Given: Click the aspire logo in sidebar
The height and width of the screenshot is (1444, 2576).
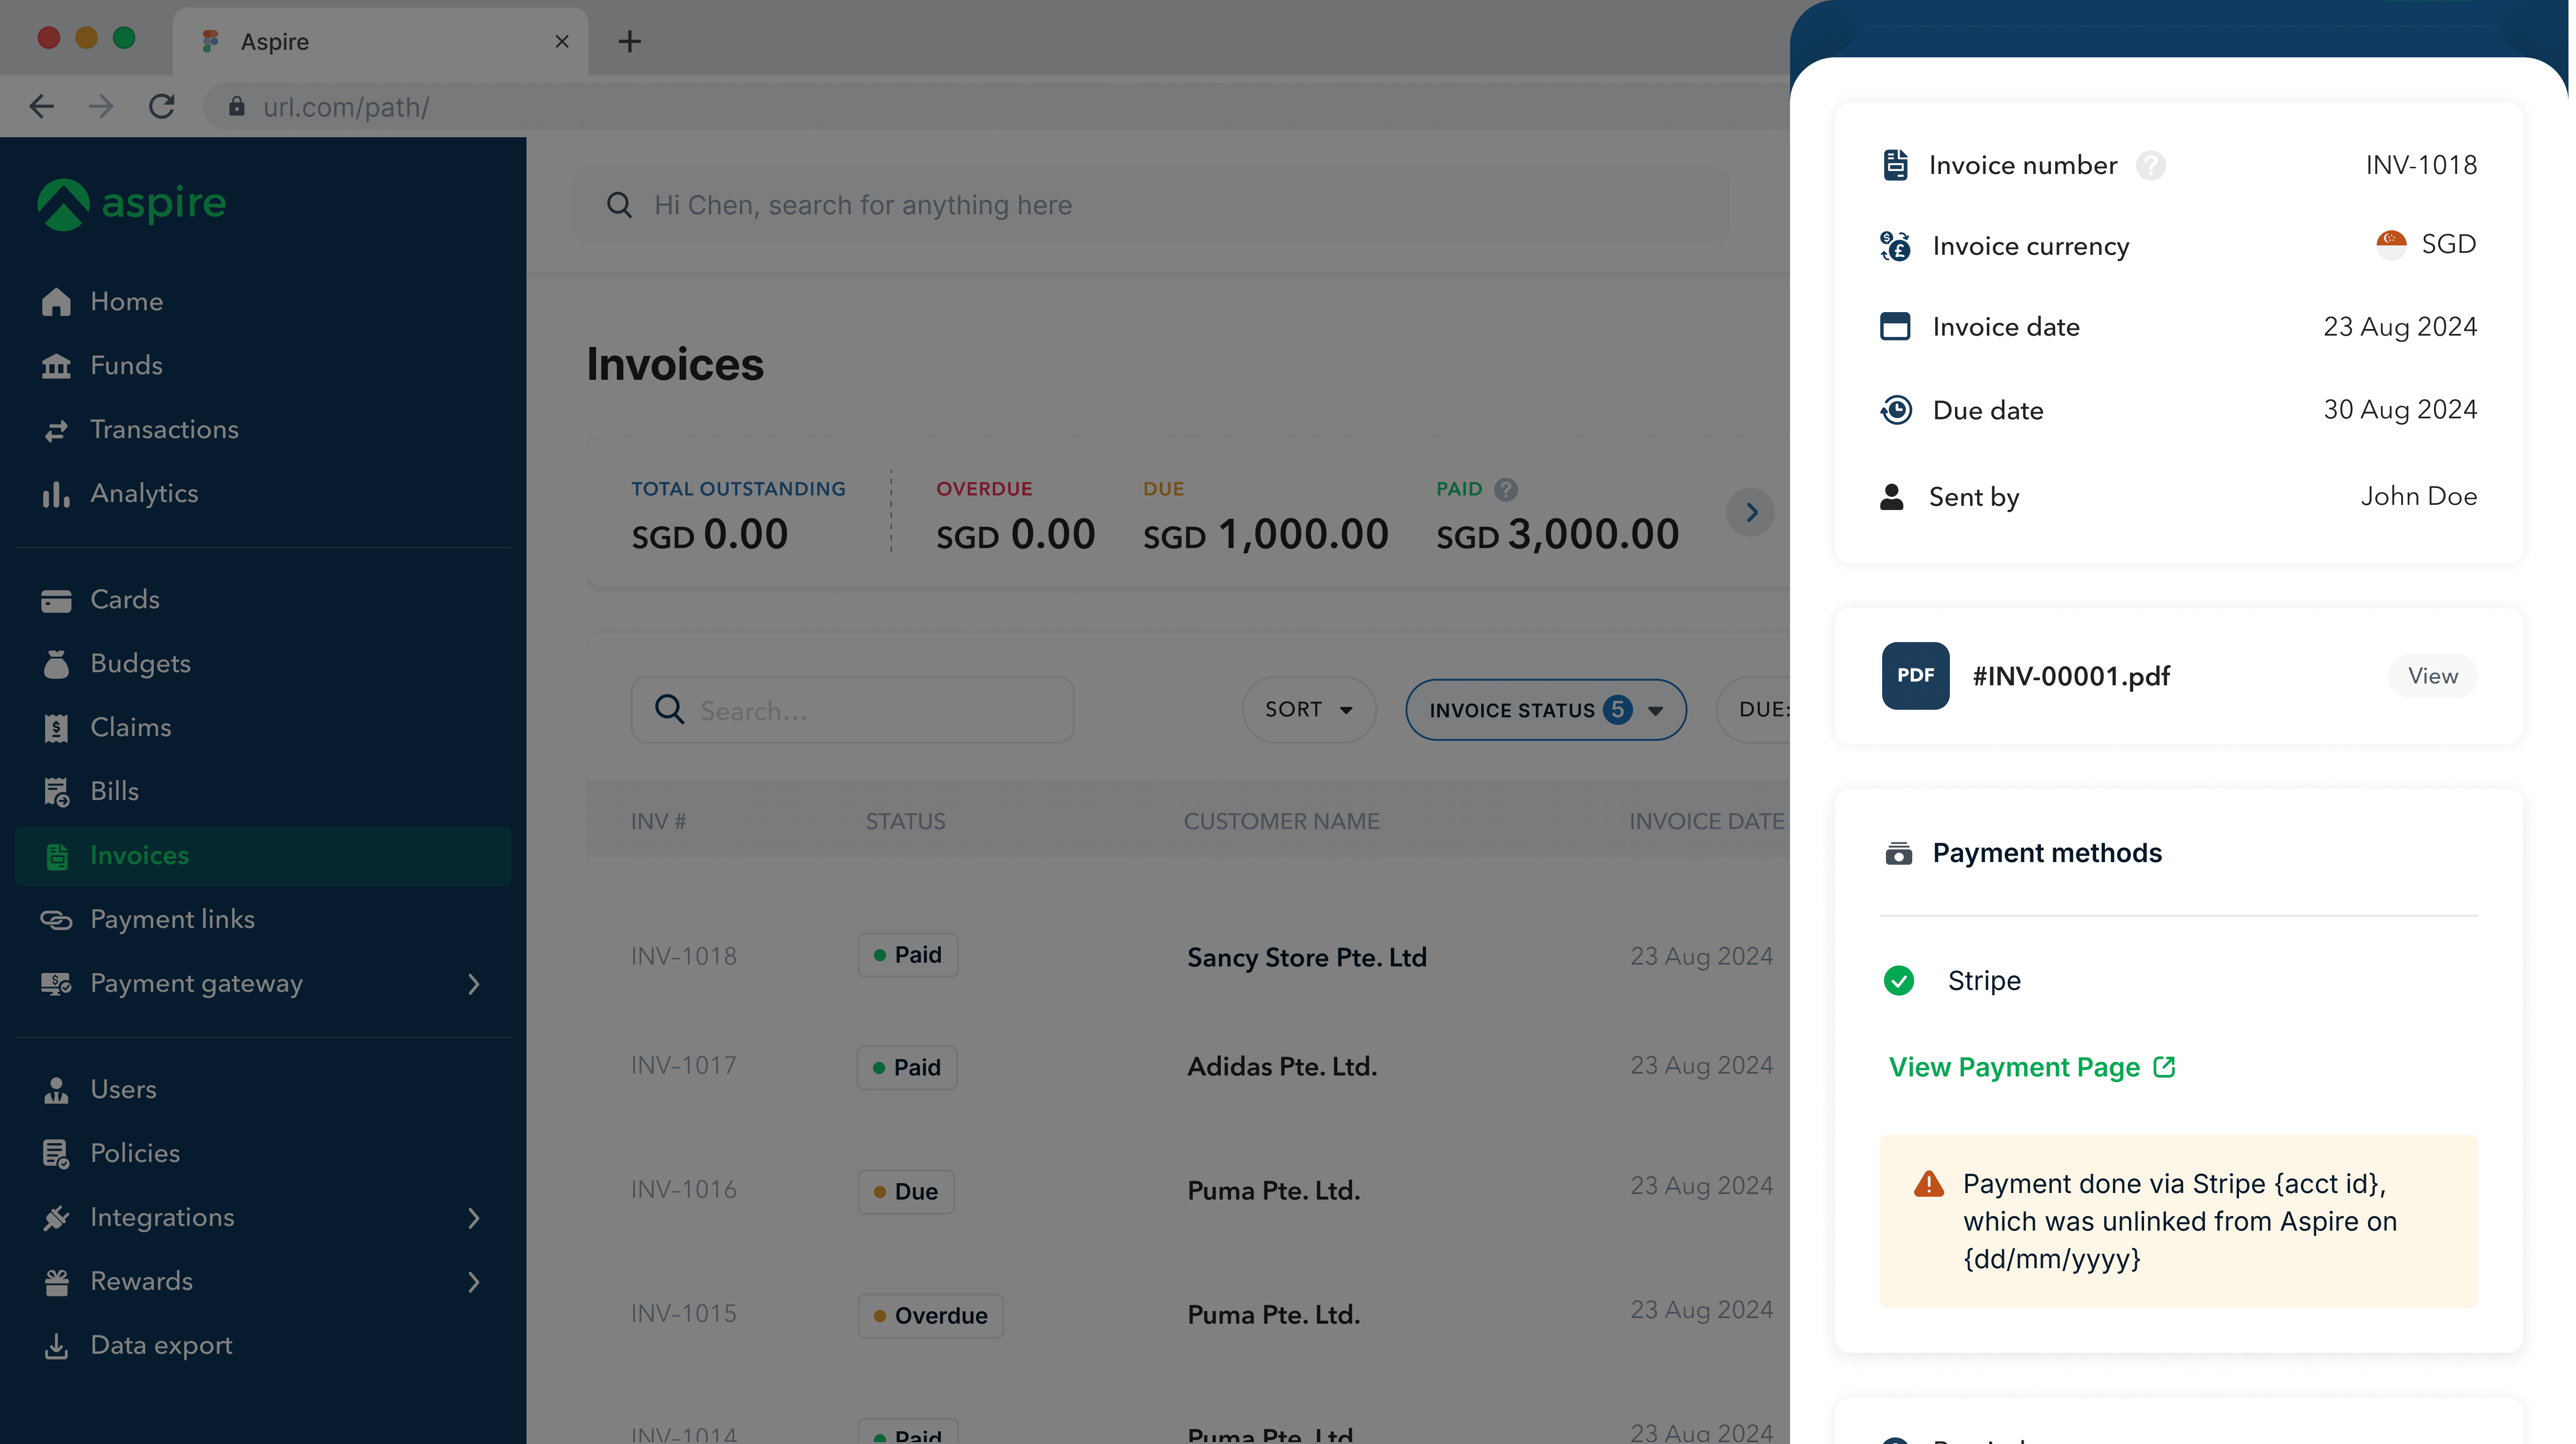Looking at the screenshot, I should [132, 204].
